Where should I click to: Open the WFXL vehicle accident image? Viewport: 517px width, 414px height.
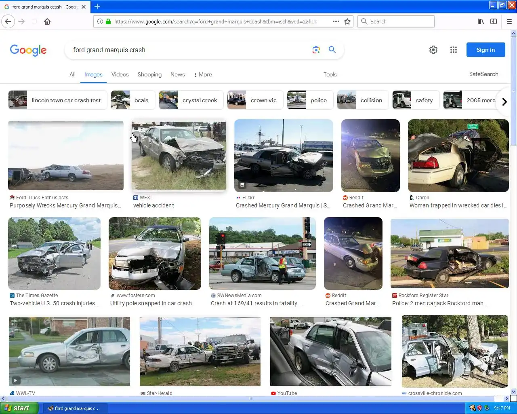pos(179,156)
